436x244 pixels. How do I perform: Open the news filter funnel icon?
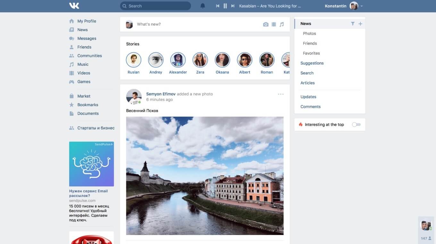coord(353,24)
